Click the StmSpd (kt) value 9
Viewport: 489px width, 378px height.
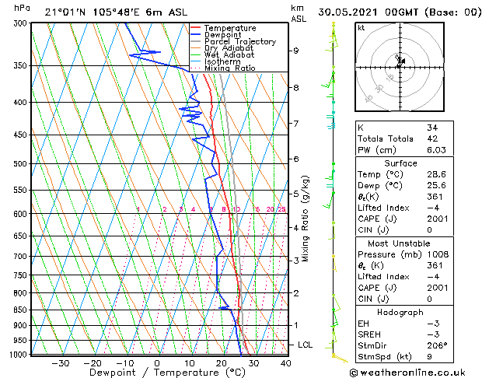(429, 356)
